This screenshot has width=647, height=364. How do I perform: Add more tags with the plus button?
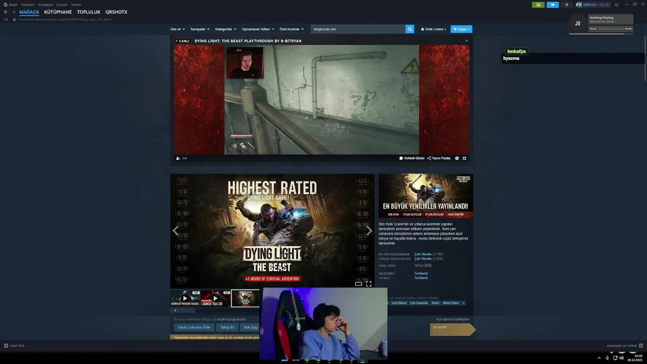click(x=464, y=303)
